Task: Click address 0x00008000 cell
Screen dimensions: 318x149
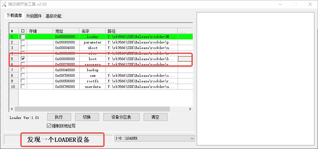Action: [66, 59]
